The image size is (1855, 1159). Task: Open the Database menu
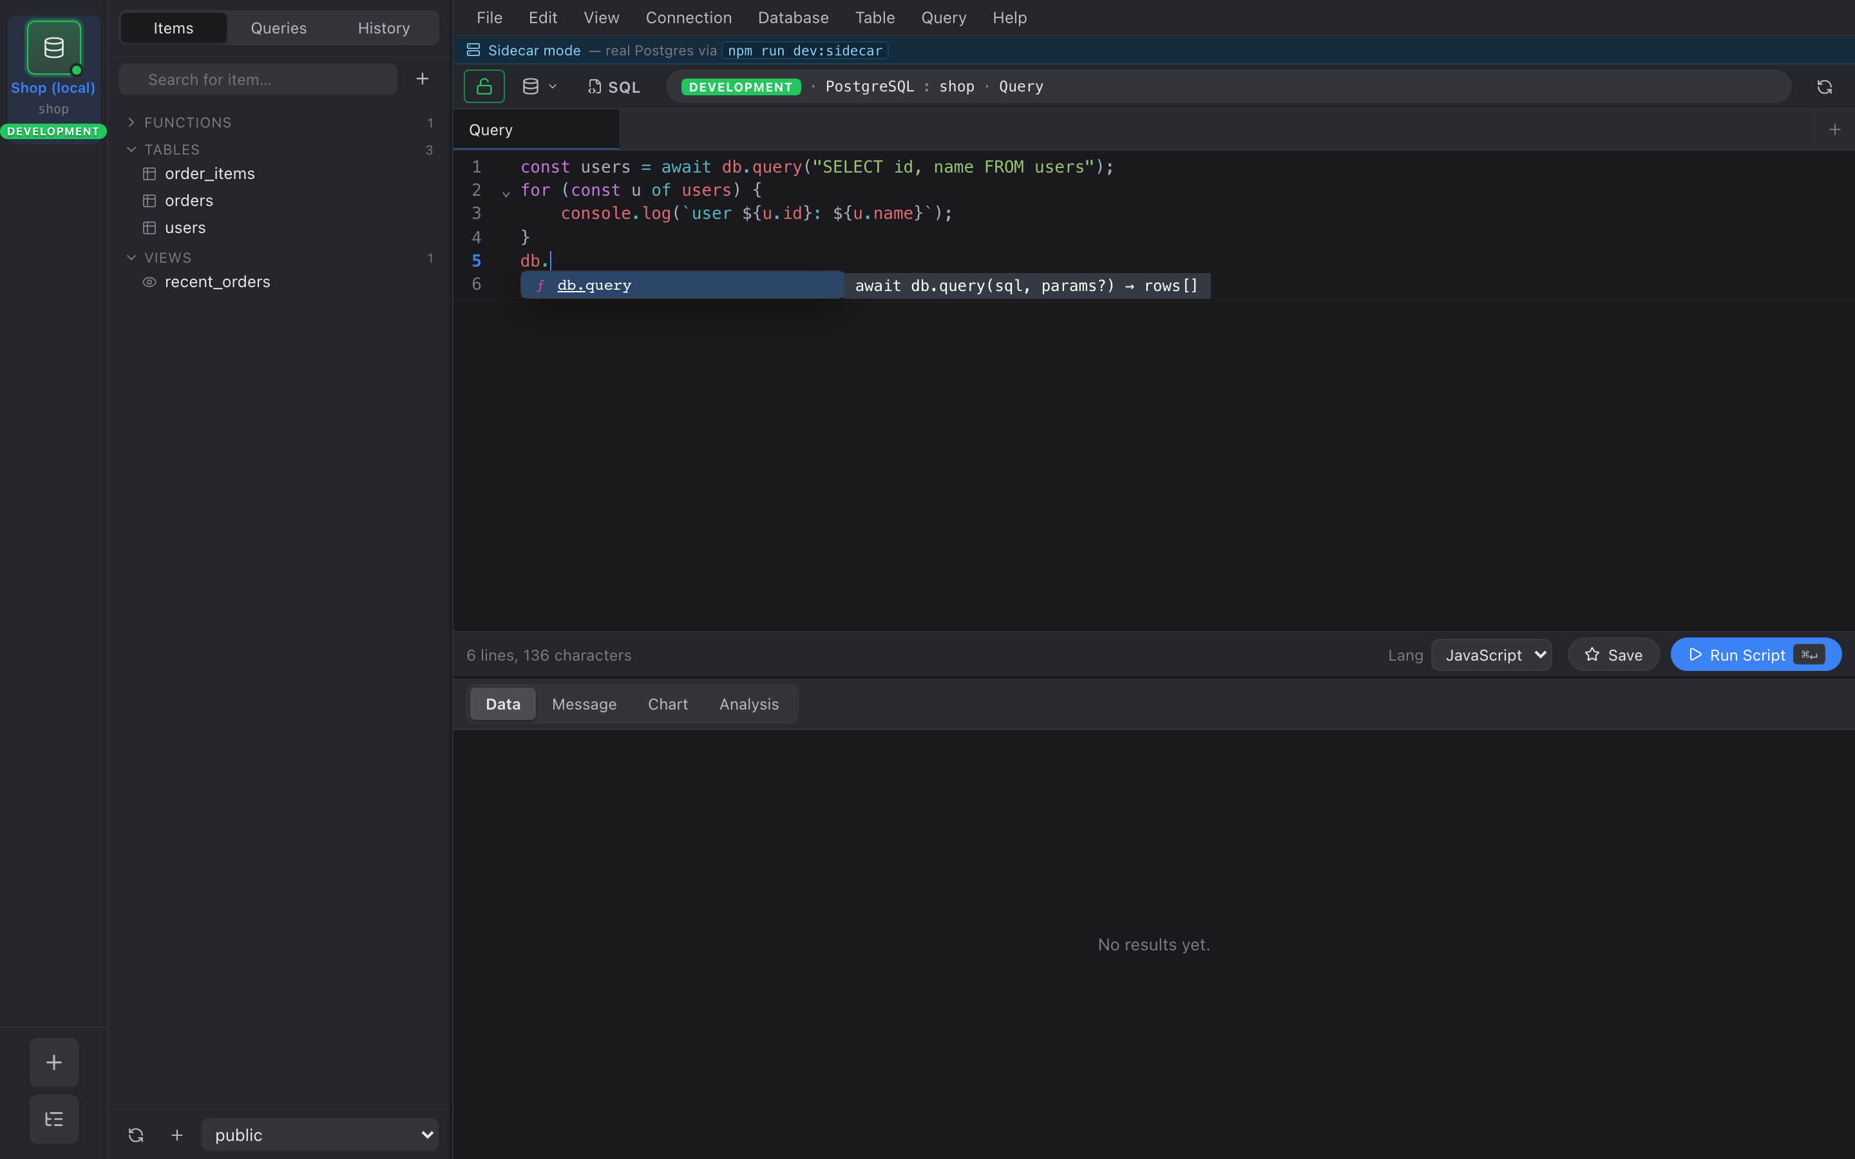(794, 17)
